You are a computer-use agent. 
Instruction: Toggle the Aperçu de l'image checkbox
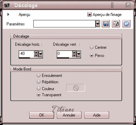[x=89, y=15]
